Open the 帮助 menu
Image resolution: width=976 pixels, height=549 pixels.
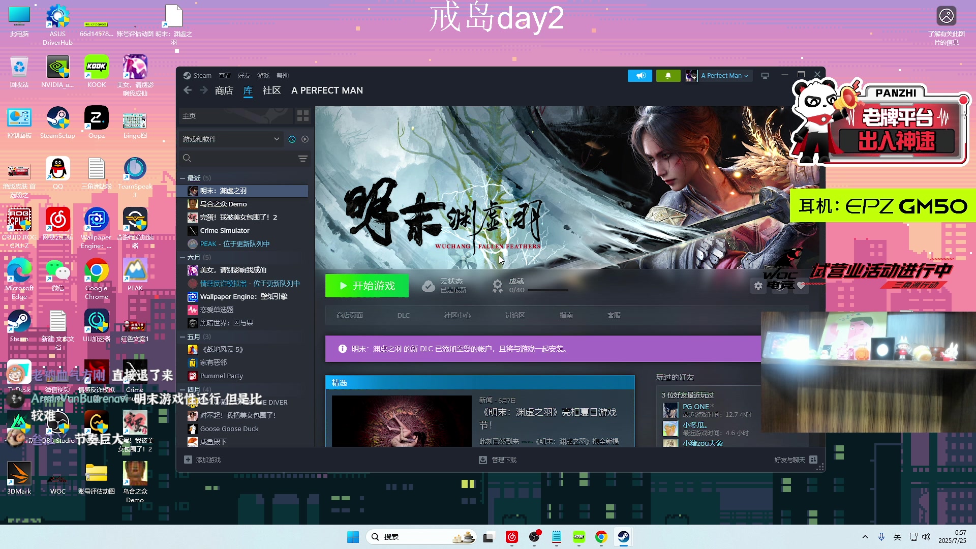point(283,75)
